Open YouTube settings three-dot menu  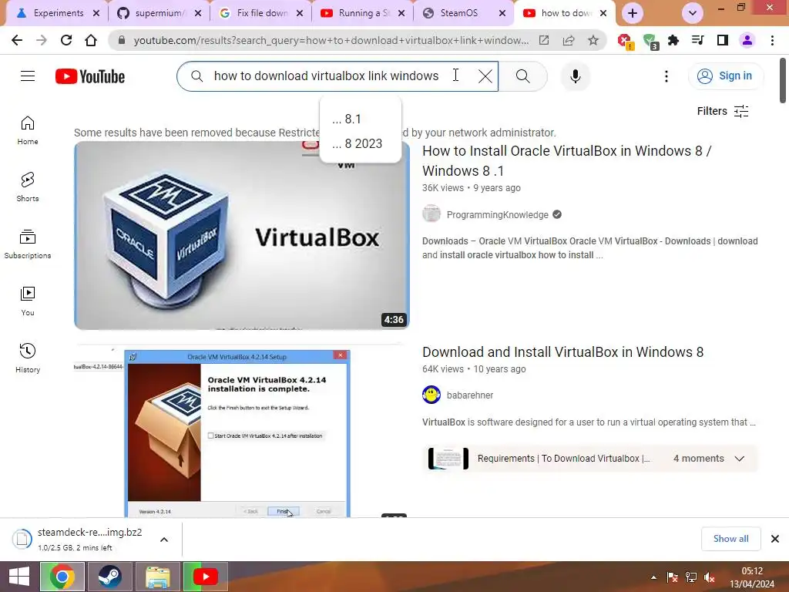666,76
